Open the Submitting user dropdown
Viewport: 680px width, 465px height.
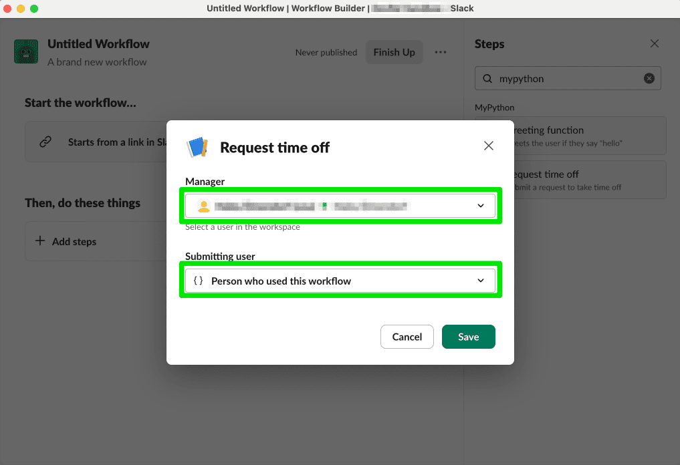341,280
